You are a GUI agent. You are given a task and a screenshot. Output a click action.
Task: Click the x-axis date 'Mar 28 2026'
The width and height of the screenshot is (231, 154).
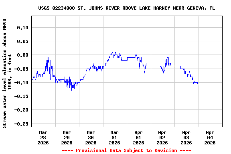[x=43, y=138]
